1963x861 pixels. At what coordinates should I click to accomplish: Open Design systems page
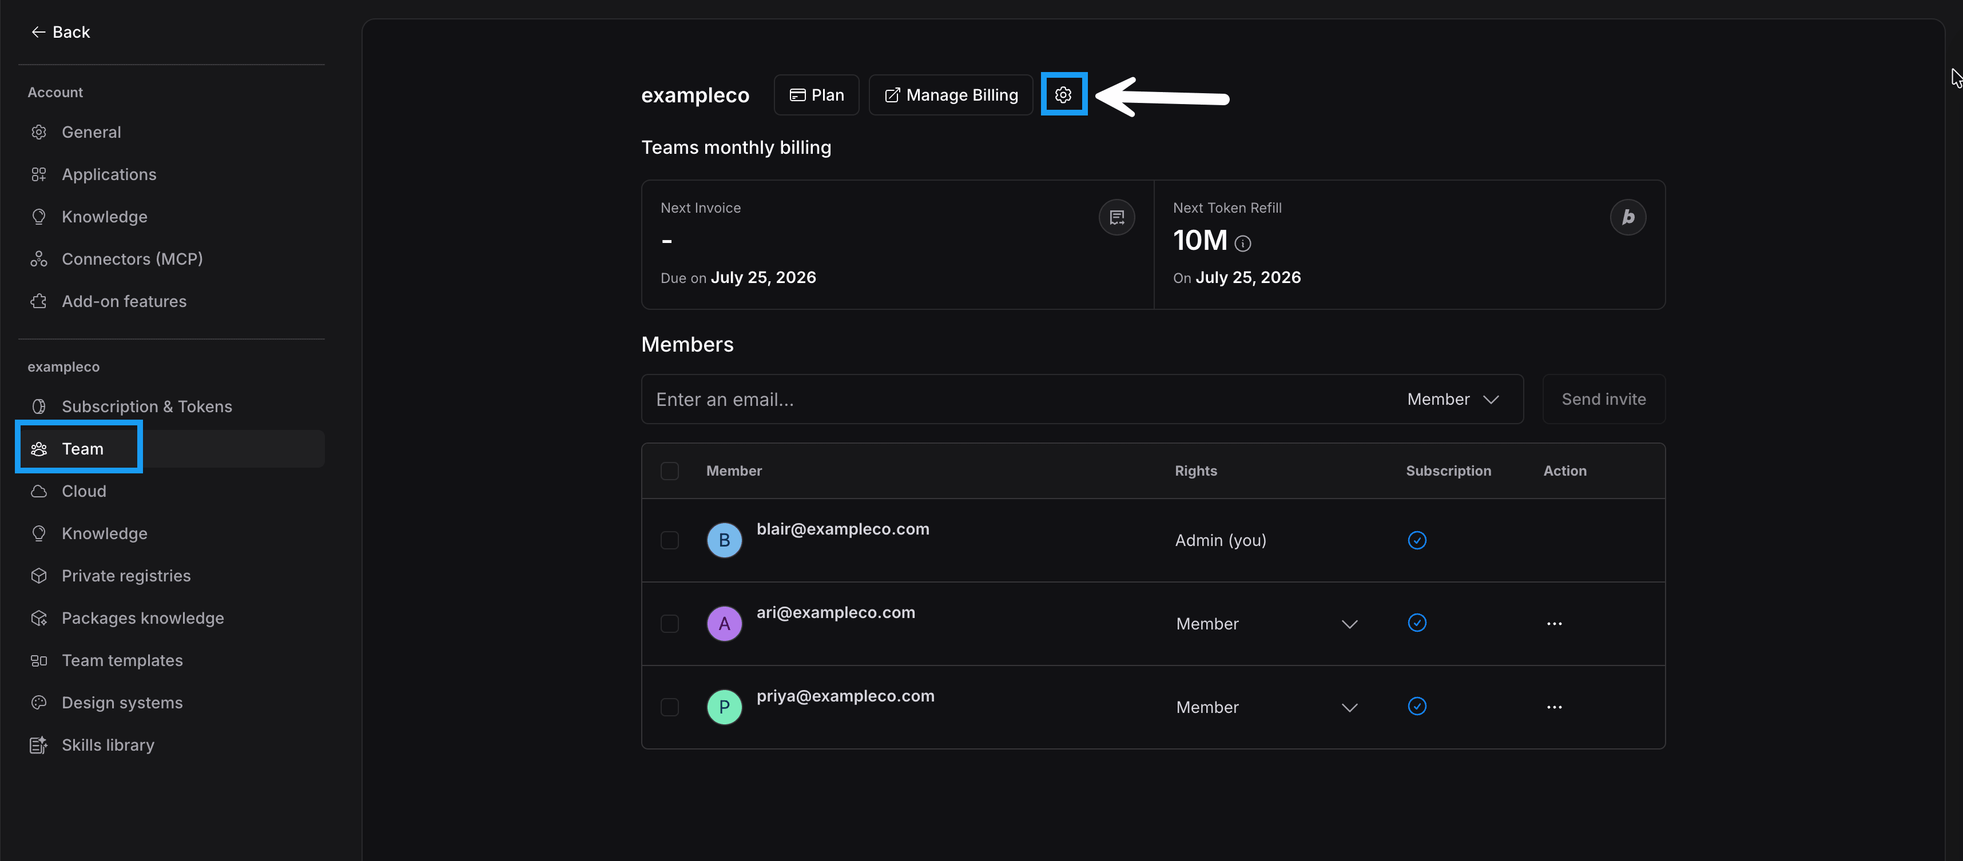pyautogui.click(x=172, y=703)
